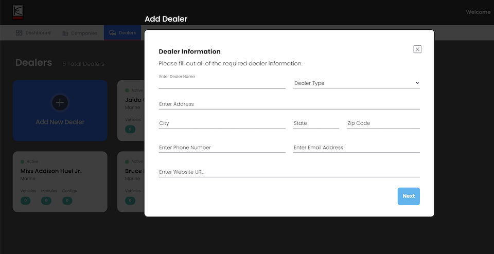The image size is (494, 254).
Task: Click the Welcome text in header
Action: coord(478,12)
